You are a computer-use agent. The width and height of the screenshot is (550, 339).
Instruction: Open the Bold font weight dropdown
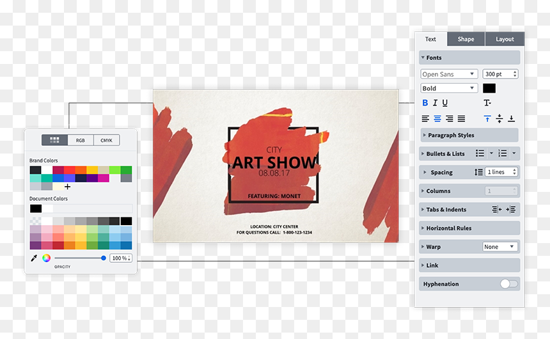click(449, 88)
